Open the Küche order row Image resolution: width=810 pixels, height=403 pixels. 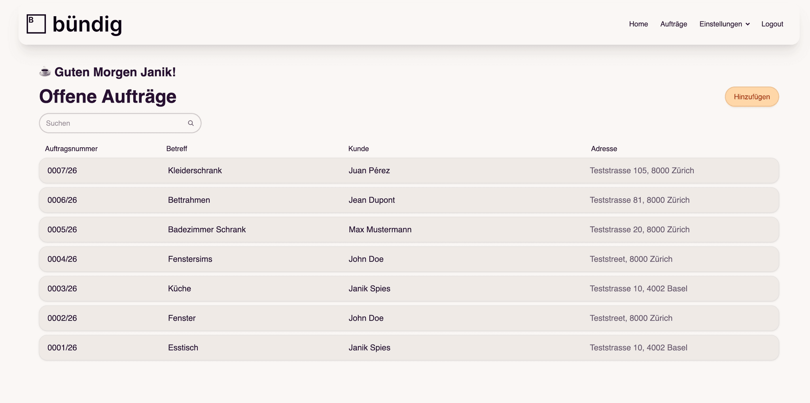point(409,289)
